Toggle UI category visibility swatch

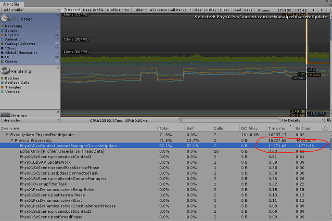pos(2,57)
